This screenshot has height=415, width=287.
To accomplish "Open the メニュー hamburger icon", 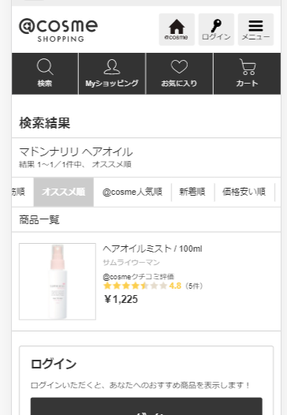I will [255, 29].
